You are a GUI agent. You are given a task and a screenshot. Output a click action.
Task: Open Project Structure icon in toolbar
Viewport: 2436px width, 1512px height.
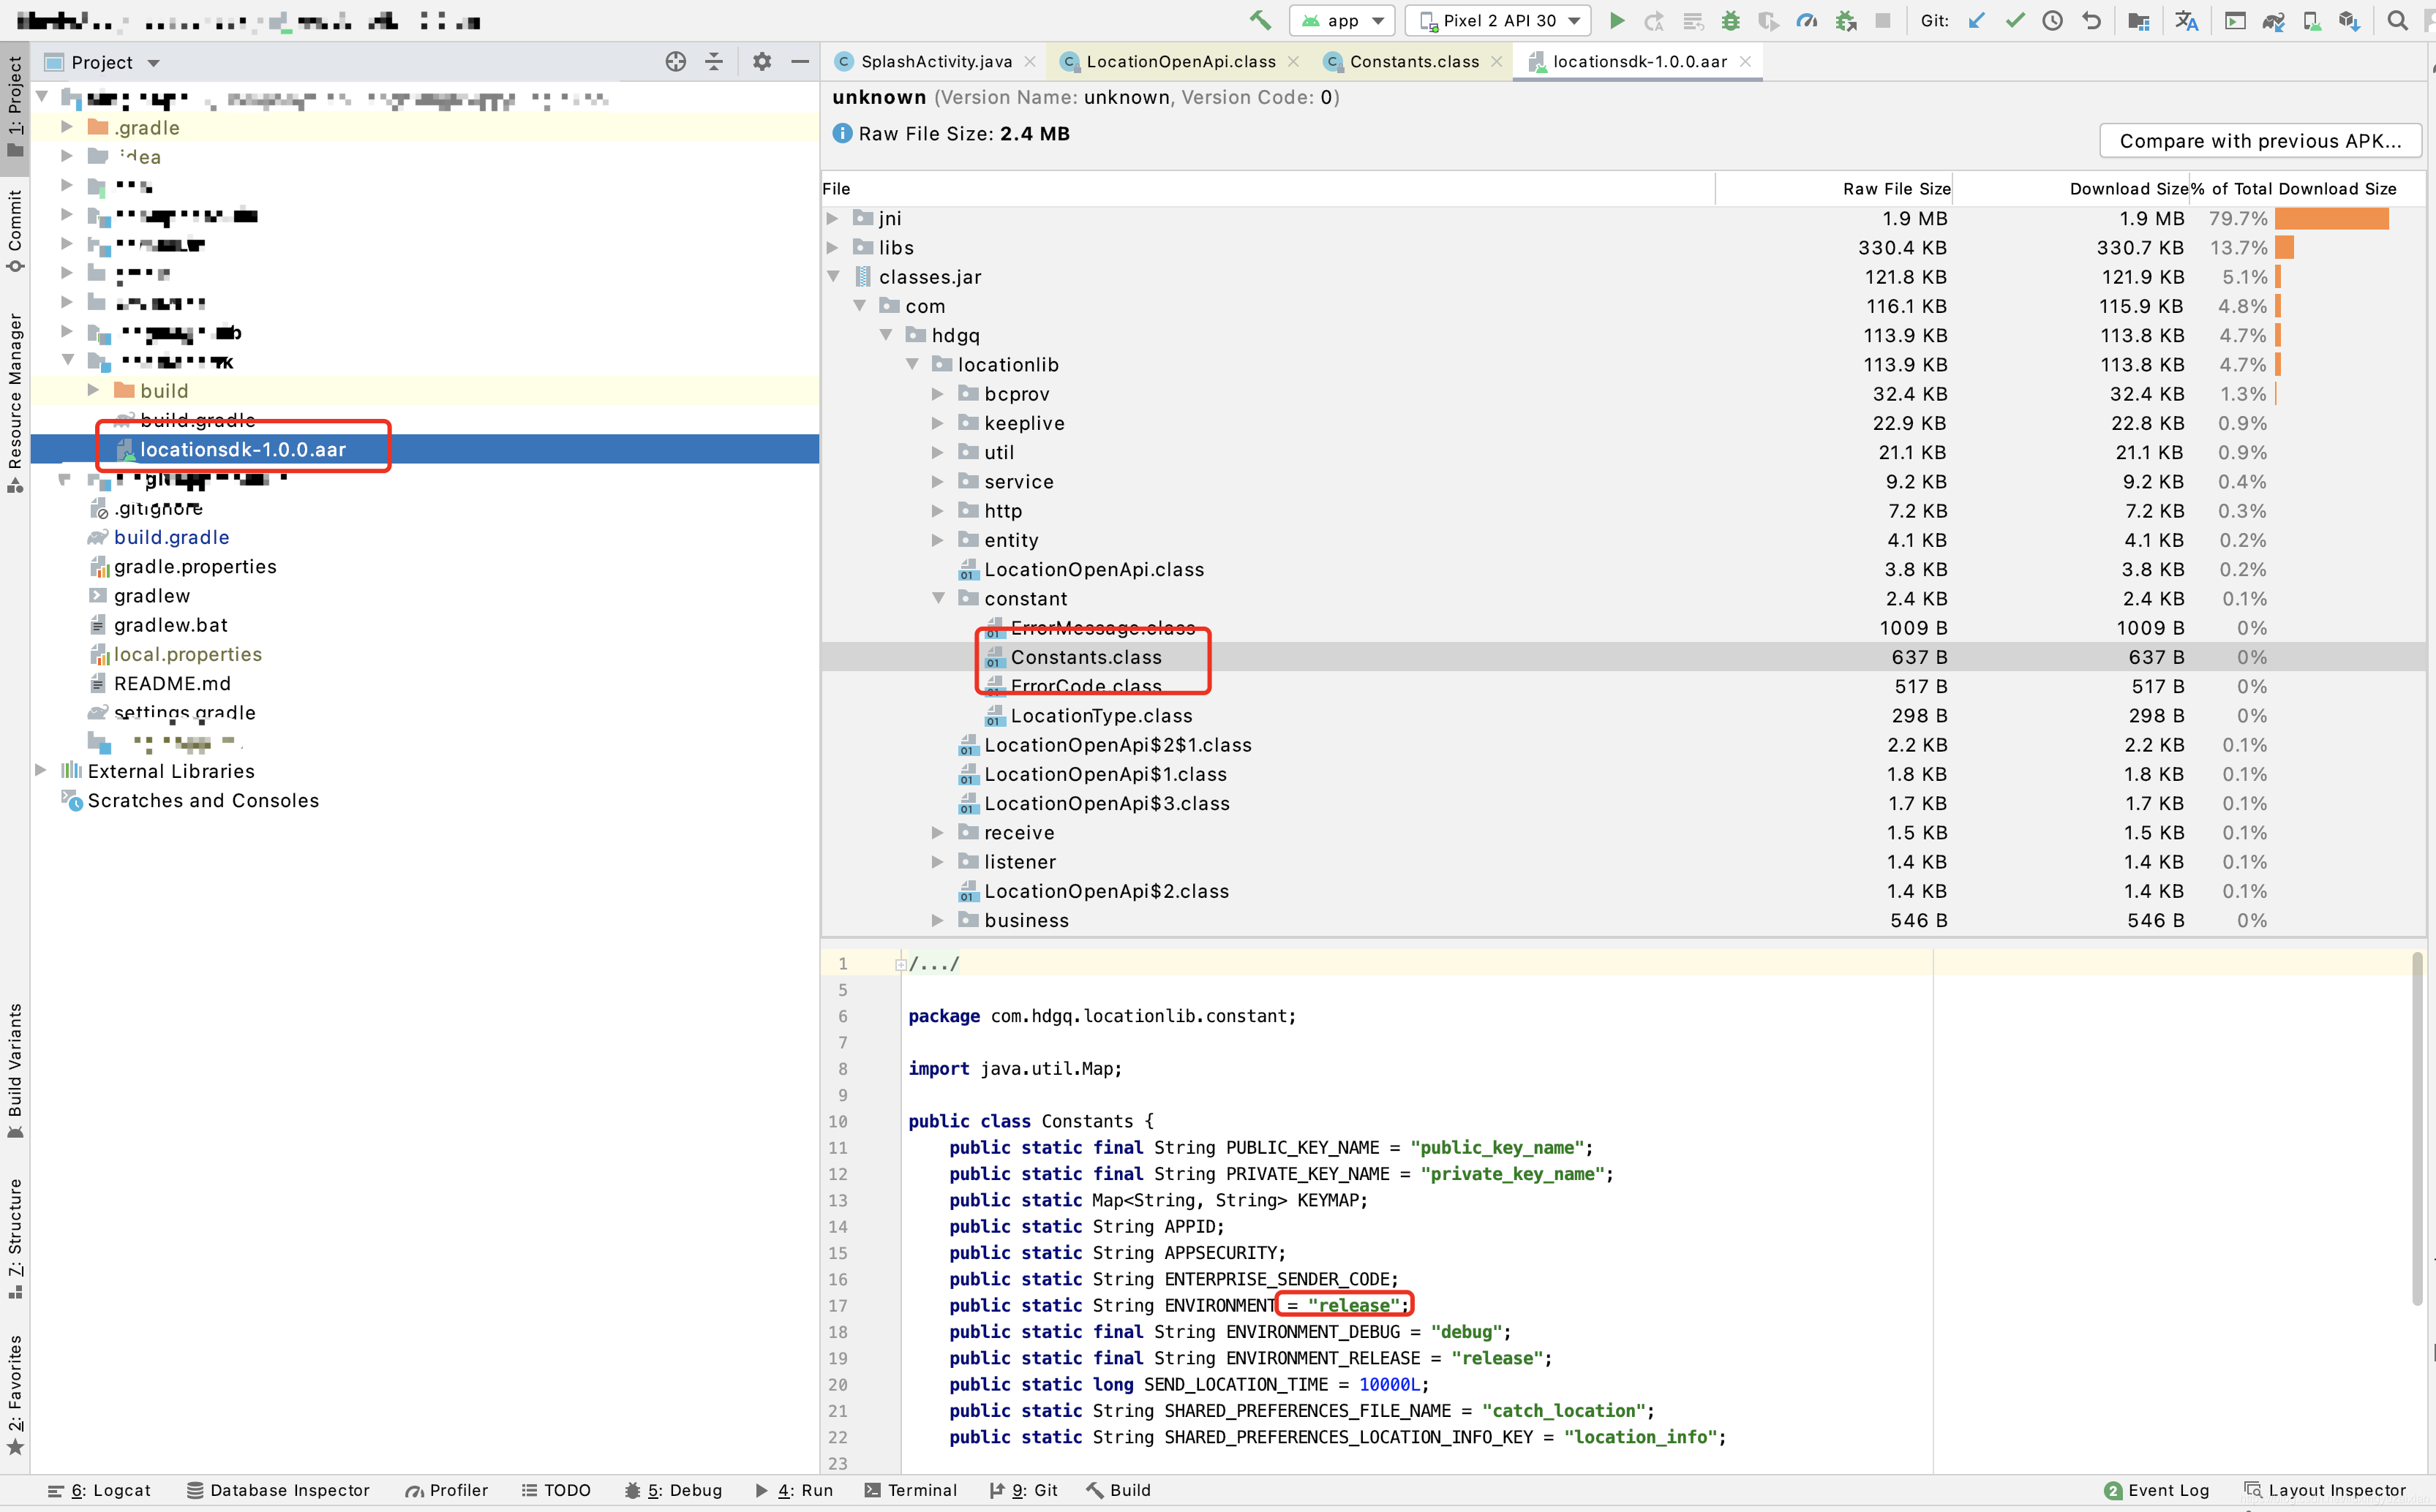point(2139,20)
